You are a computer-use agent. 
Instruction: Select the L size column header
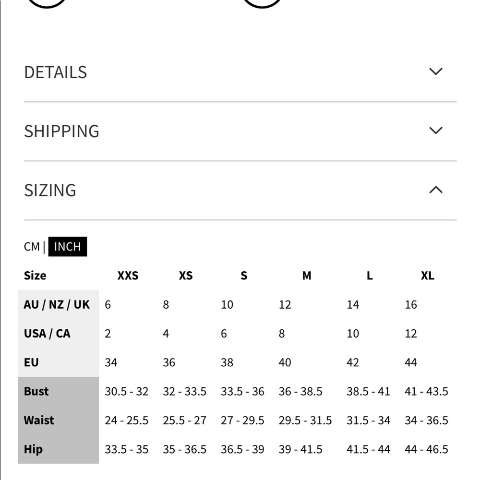pos(370,276)
